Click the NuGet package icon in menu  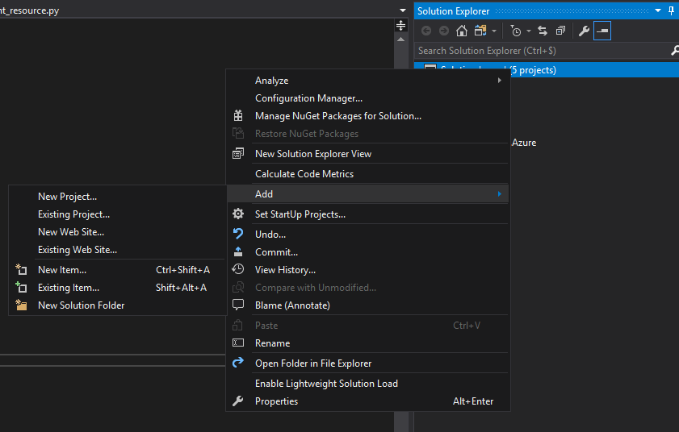coord(238,115)
